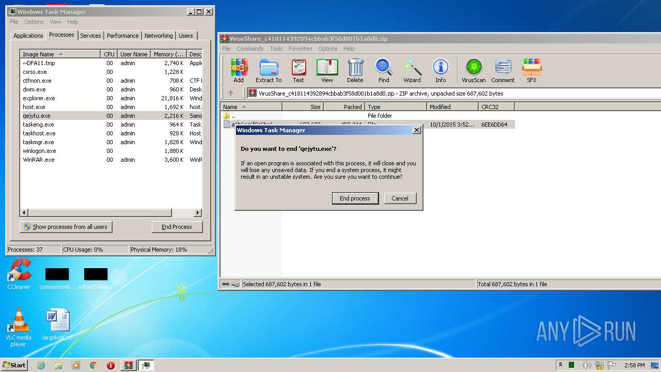The width and height of the screenshot is (661, 372).
Task: Open the Favorites menu in WinRAR
Action: 300,49
